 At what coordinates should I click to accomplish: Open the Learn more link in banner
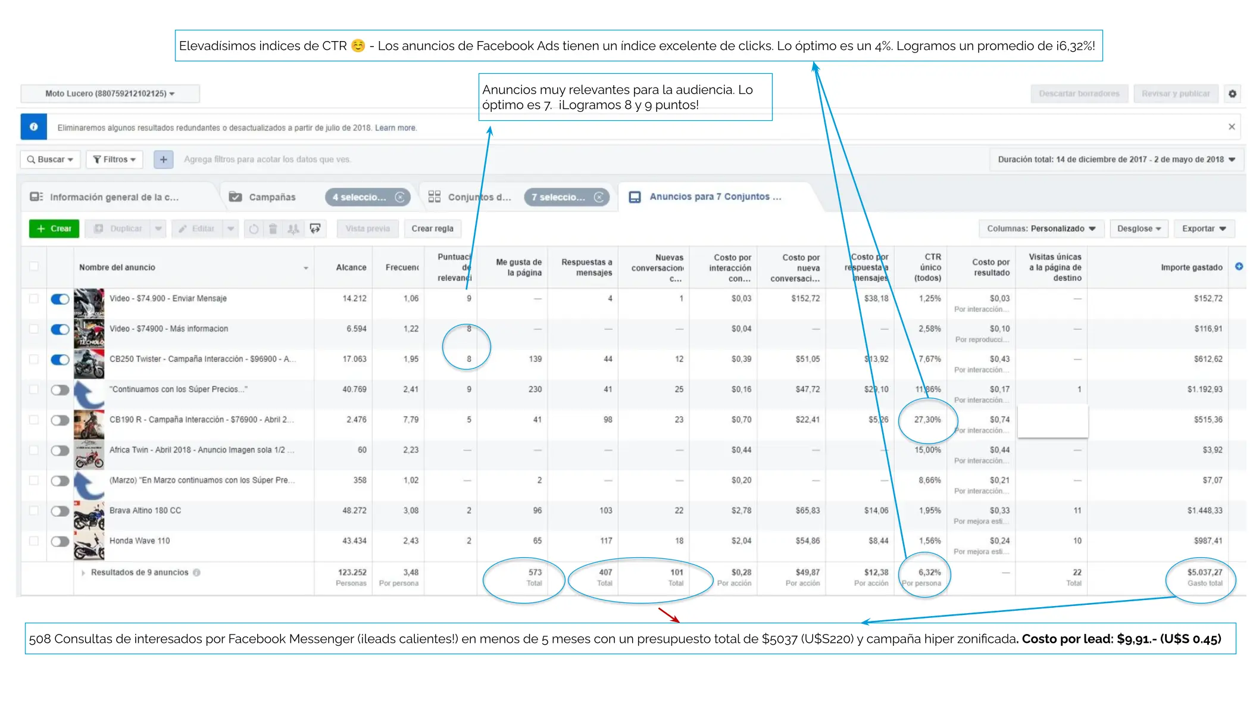click(x=396, y=128)
